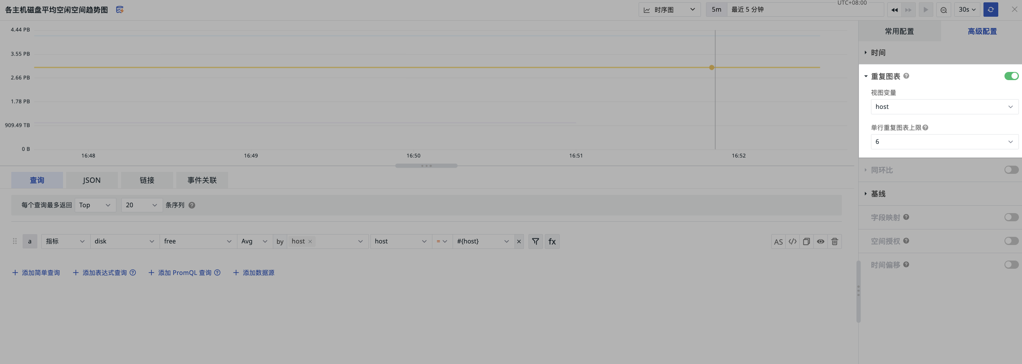This screenshot has height=364, width=1022.
Task: Click 添加 PromQL 查询 link
Action: (x=184, y=273)
